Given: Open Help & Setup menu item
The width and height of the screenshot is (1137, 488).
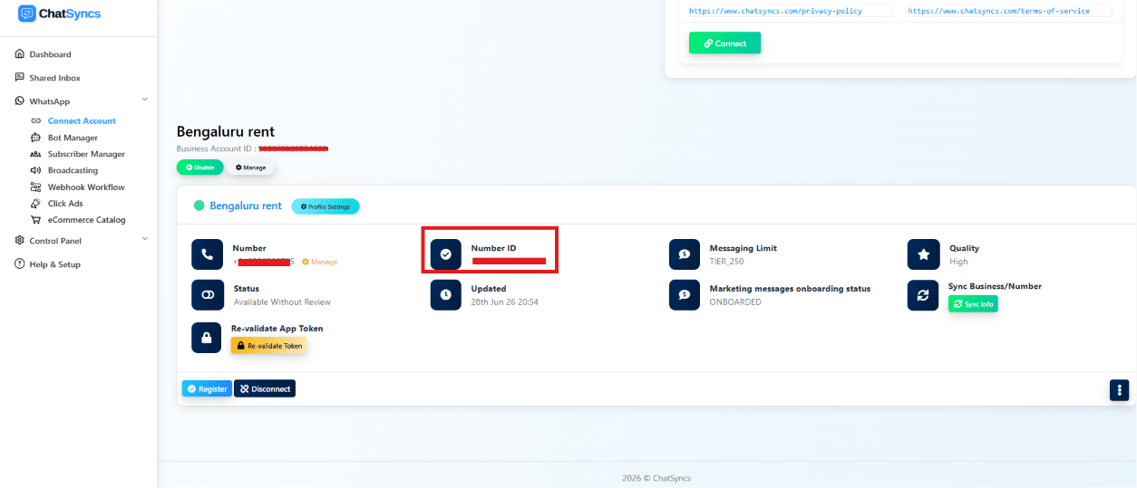Looking at the screenshot, I should click(54, 264).
